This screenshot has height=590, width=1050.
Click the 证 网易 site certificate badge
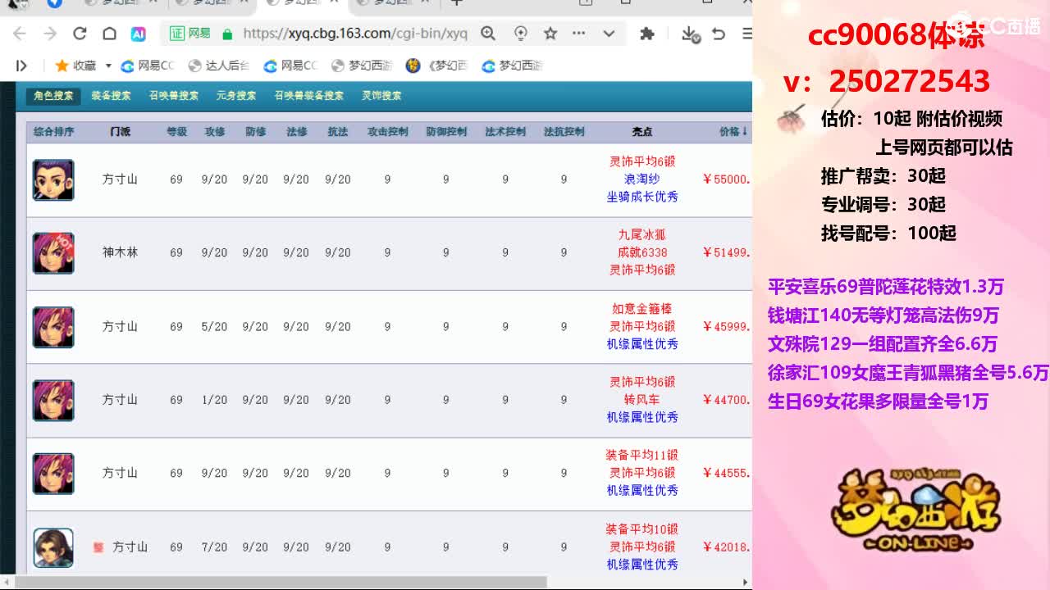pyautogui.click(x=189, y=34)
